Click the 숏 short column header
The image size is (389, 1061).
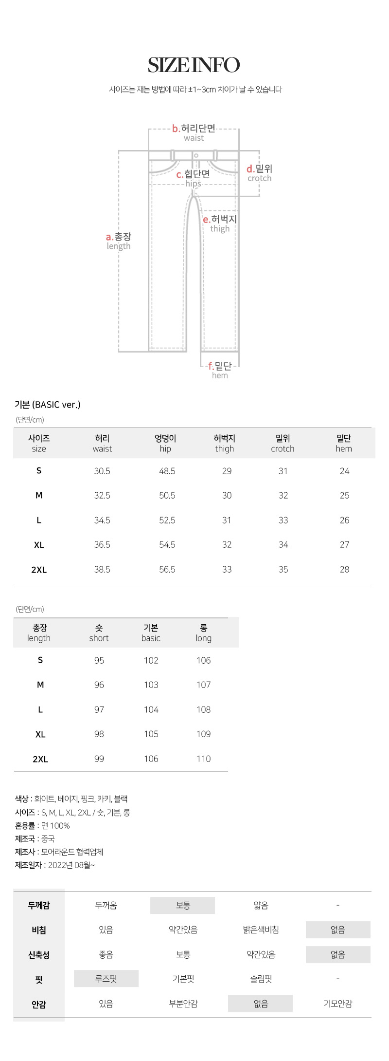pyautogui.click(x=99, y=633)
